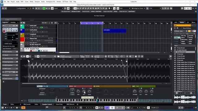Click the transport Play button
This screenshot has height=111, width=198.
(x=117, y=108)
